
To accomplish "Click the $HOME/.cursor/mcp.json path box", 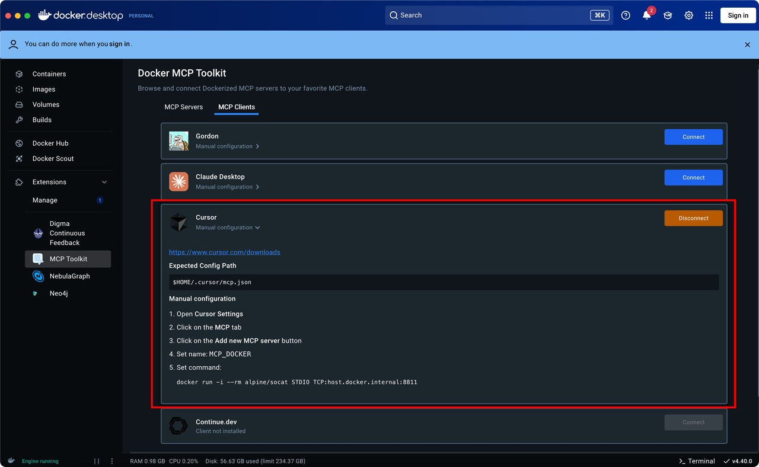I will [x=444, y=282].
